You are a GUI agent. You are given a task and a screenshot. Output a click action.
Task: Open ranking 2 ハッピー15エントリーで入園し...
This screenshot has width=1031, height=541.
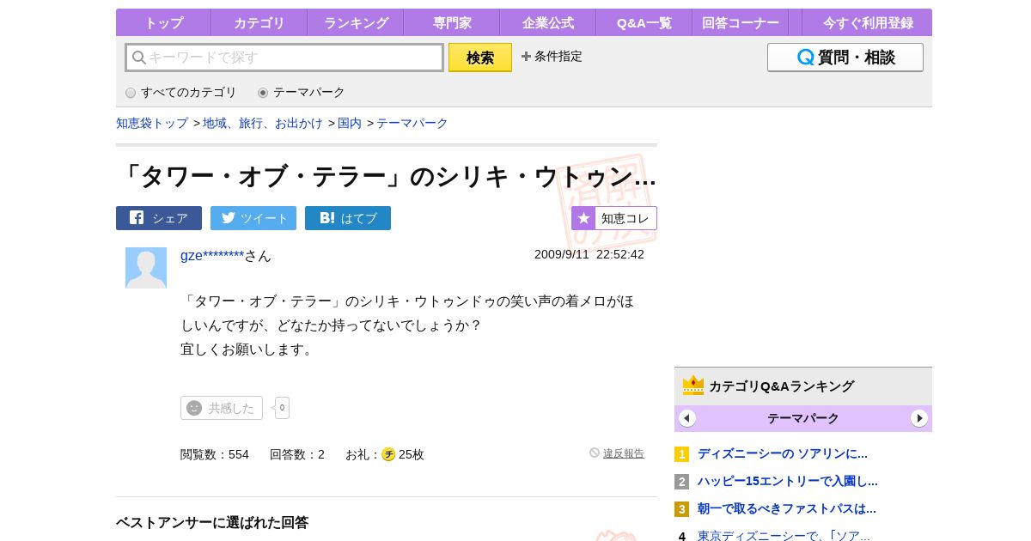click(788, 481)
